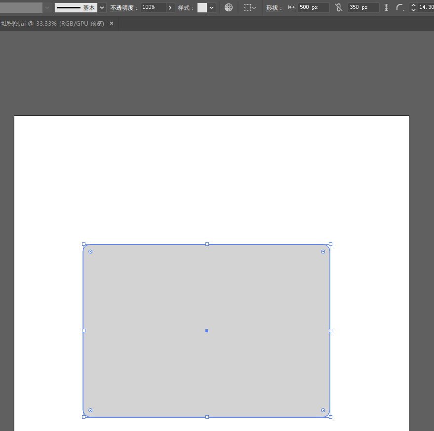Click the left-middle bounding box handle

pyautogui.click(x=83, y=330)
